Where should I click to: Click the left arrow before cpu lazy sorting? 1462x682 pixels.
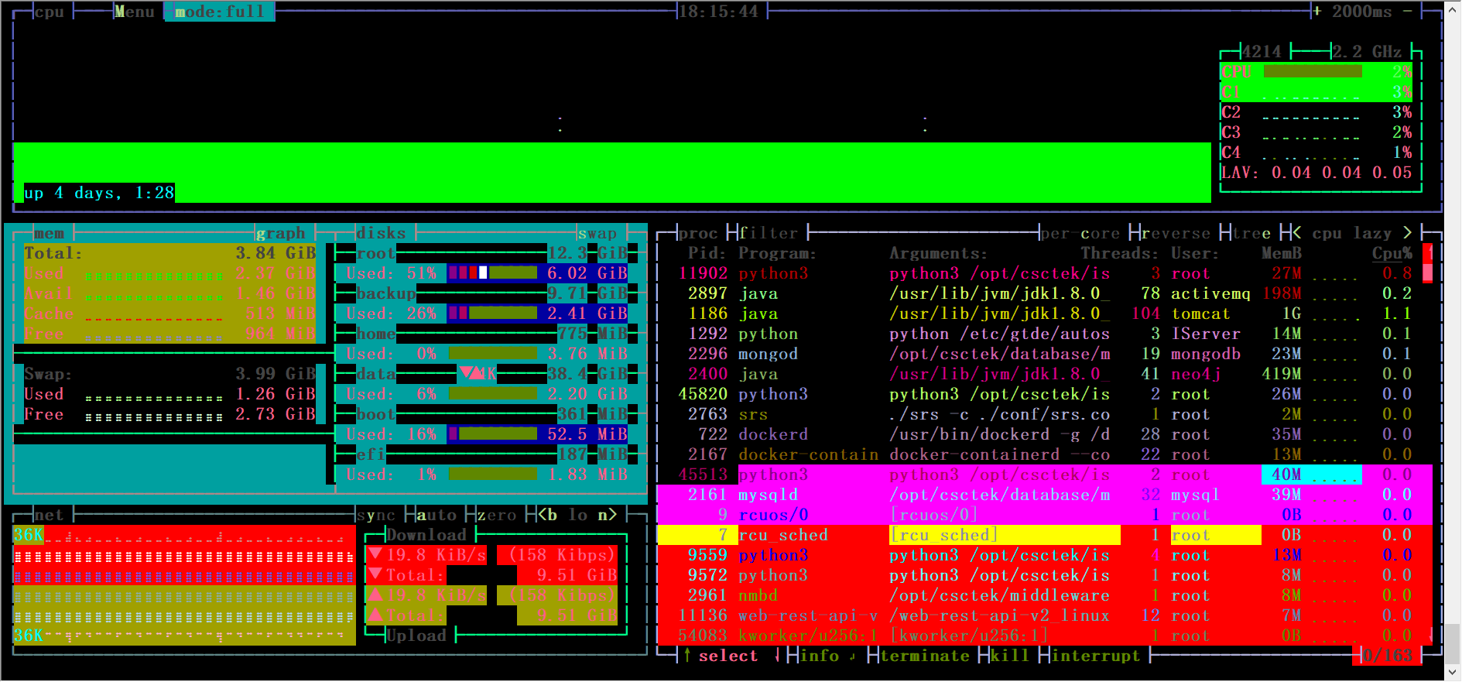coord(1296,233)
